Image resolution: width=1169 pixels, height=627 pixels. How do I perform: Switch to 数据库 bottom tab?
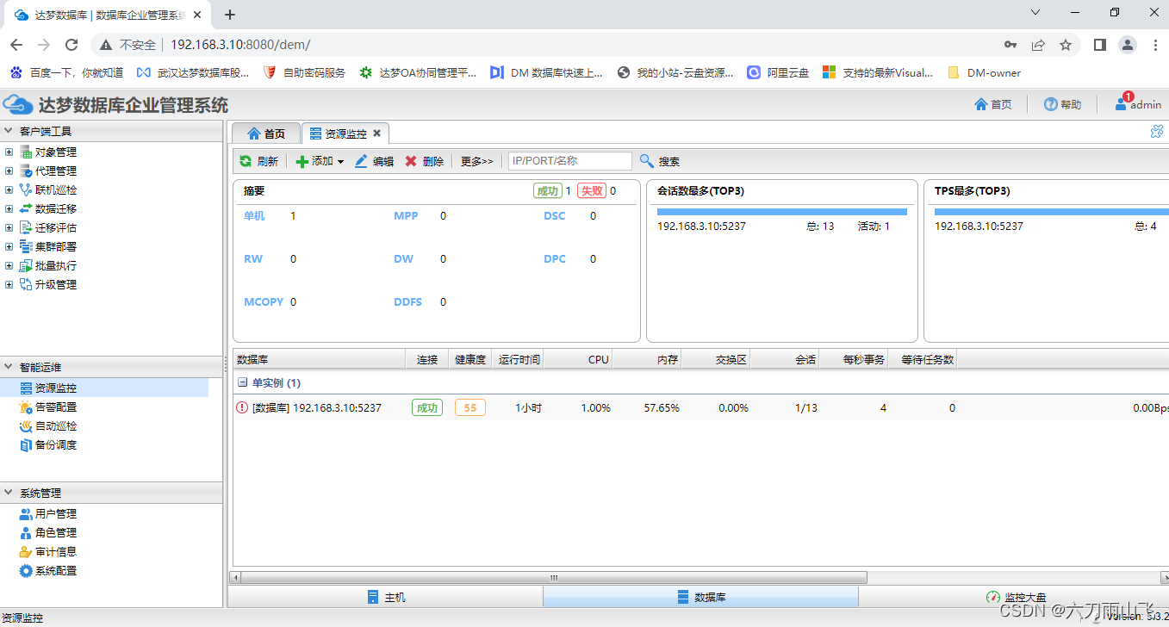[x=700, y=597]
